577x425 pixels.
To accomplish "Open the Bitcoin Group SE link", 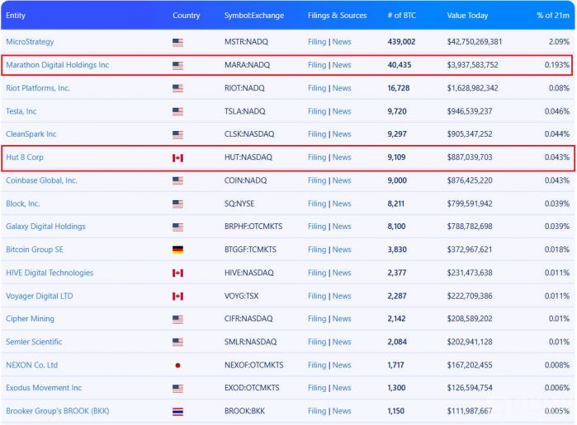I will coord(35,250).
